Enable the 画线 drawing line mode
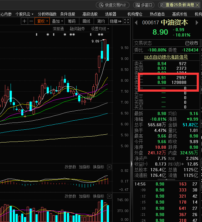 click(x=86, y=21)
